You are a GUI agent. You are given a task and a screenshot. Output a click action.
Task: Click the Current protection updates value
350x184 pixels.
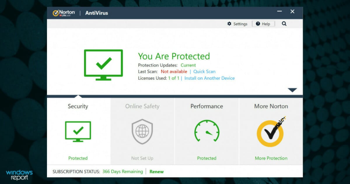[188, 65]
